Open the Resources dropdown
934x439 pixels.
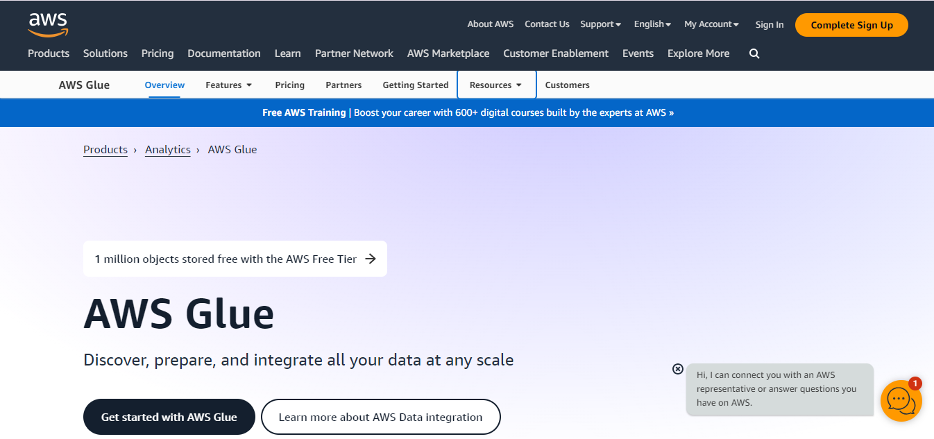496,85
